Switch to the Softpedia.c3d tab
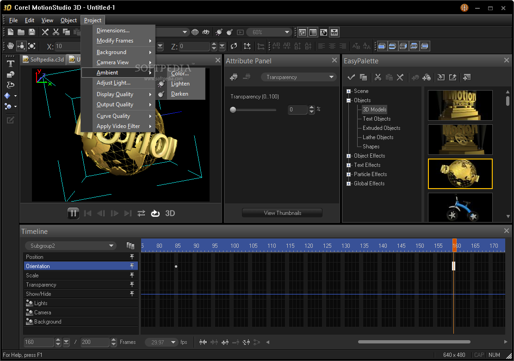This screenshot has width=514, height=361. click(x=43, y=60)
